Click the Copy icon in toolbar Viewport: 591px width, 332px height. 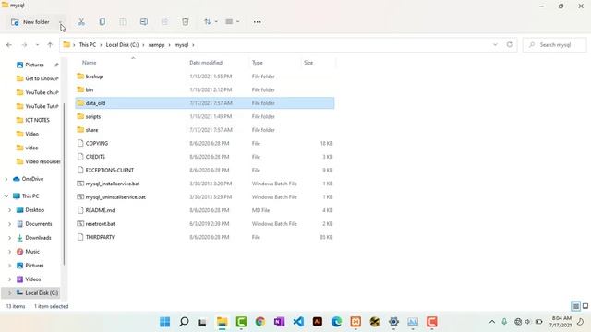coord(103,22)
